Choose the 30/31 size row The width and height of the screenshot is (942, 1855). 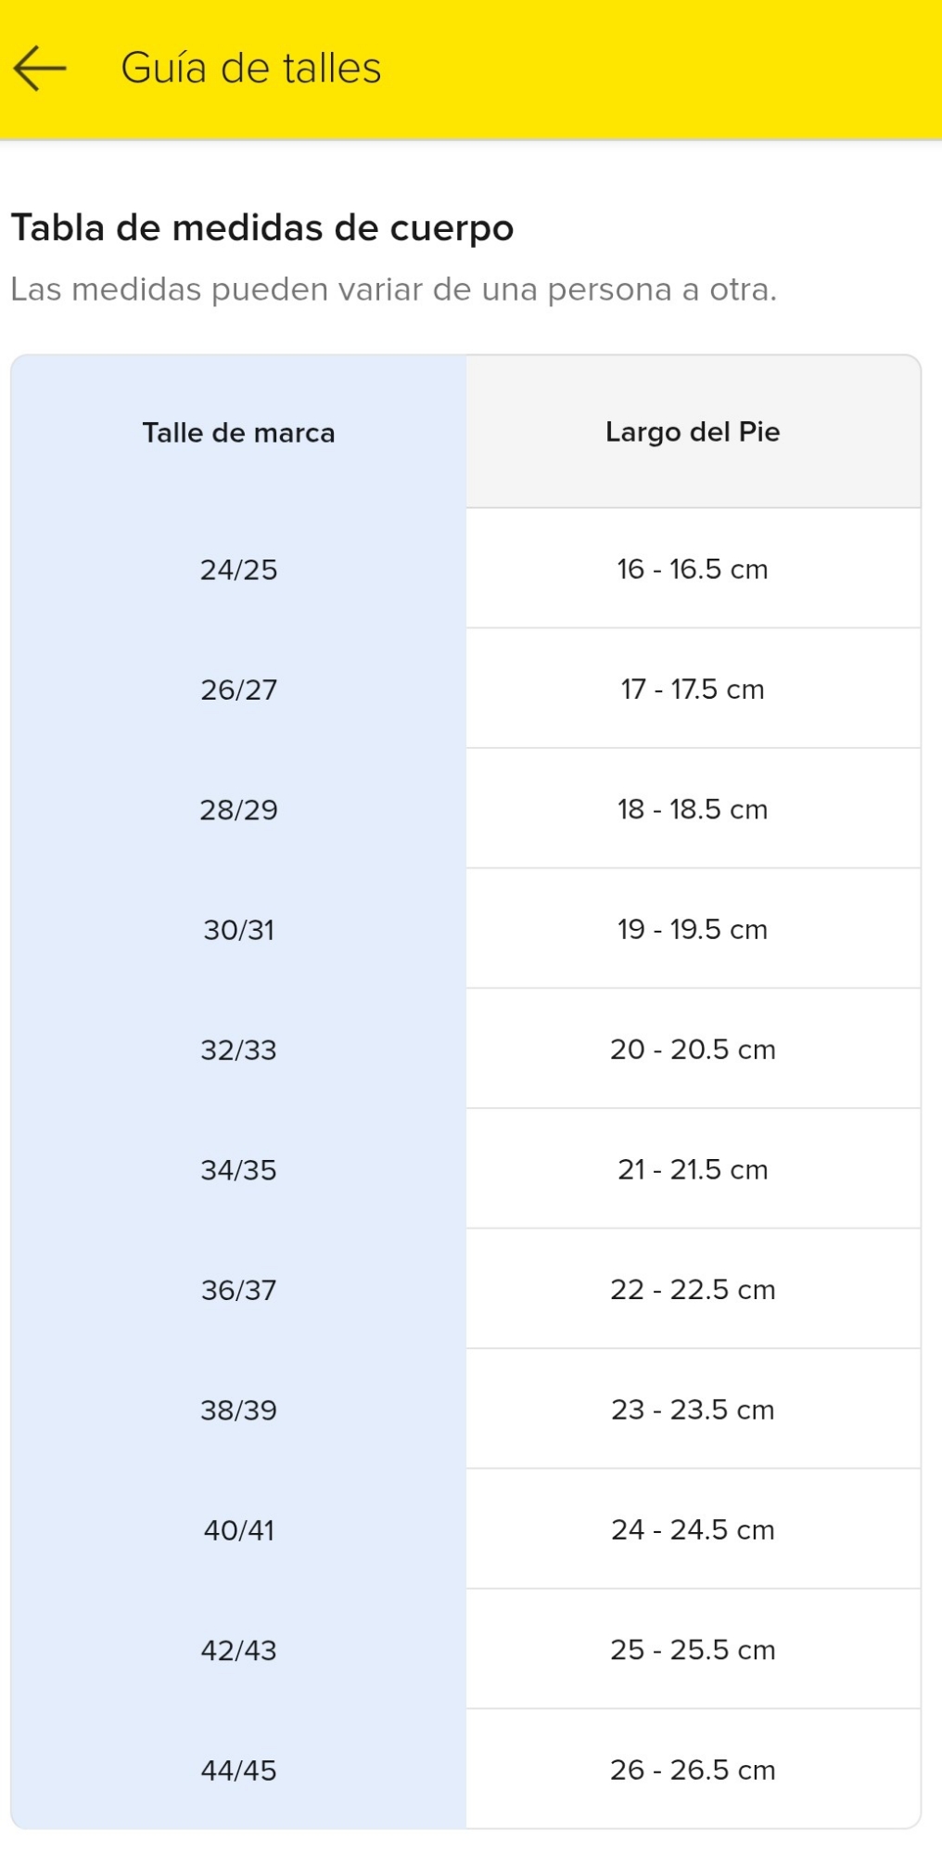tap(238, 930)
